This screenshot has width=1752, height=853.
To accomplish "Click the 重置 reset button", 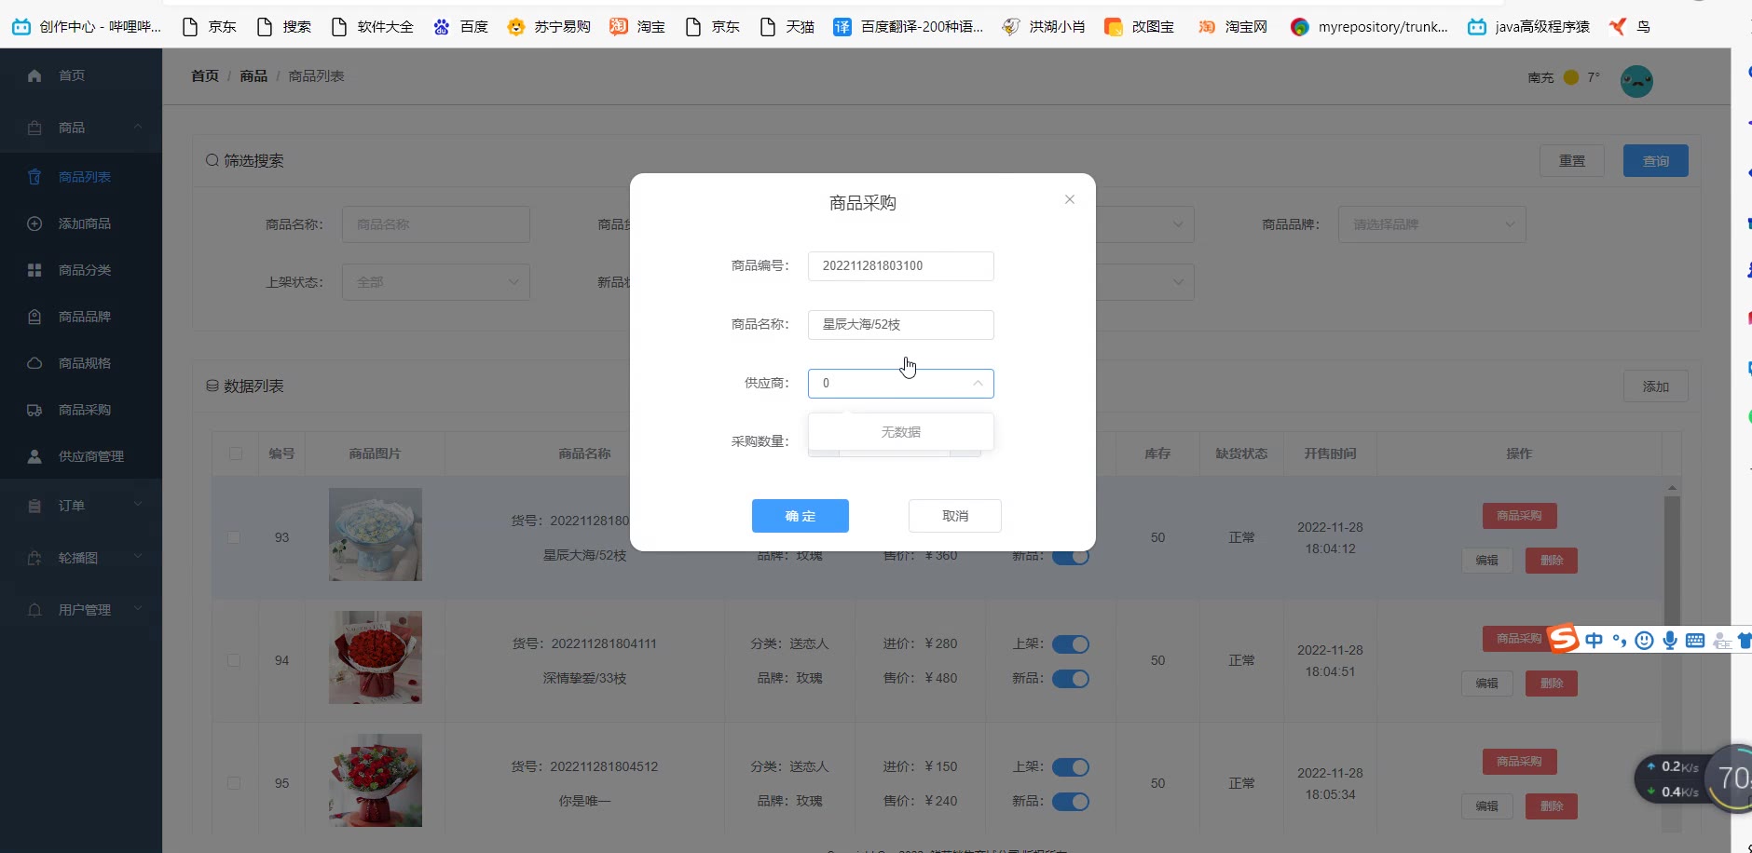I will pos(1572,161).
